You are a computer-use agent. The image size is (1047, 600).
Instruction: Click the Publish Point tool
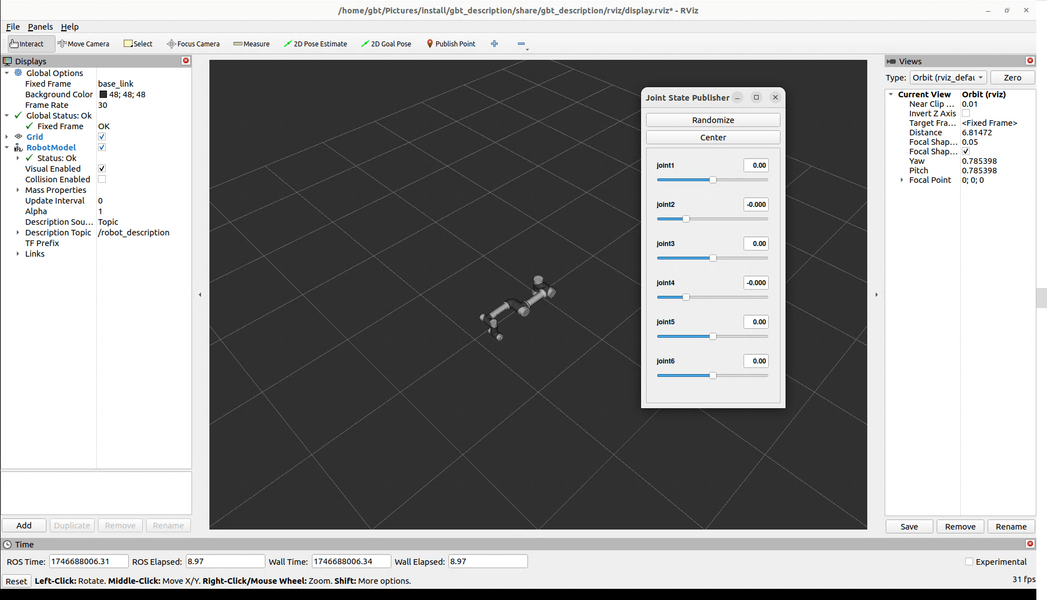[451, 44]
